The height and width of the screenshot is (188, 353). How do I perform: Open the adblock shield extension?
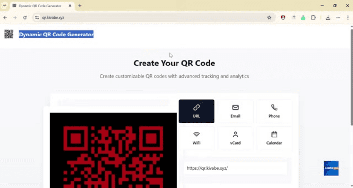click(283, 18)
